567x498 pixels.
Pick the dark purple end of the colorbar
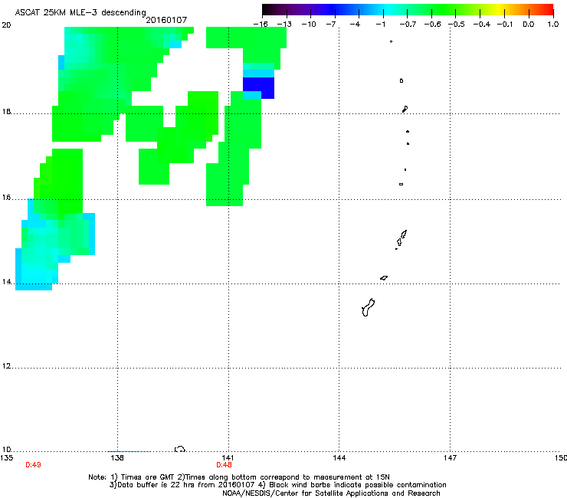(268, 9)
